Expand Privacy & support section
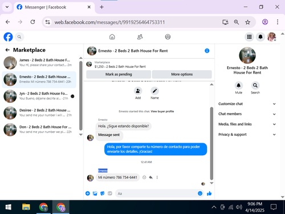The width and height of the screenshot is (285, 214). coord(247,135)
